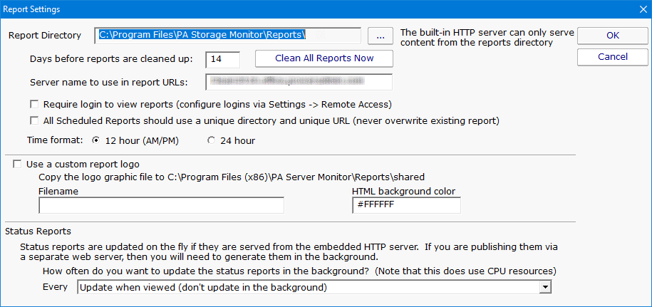Focus the Report Directory path field
Screen dimensions: 652x307
(228, 35)
